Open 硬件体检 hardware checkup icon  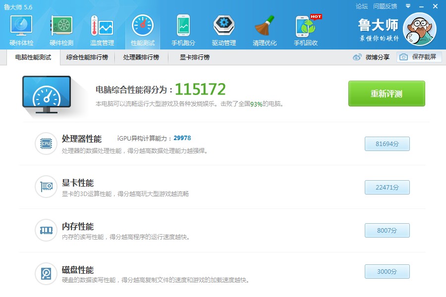tap(21, 26)
